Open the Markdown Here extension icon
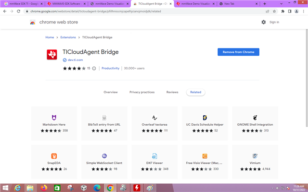Image resolution: width=308 pixels, height=192 pixels. click(x=54, y=118)
